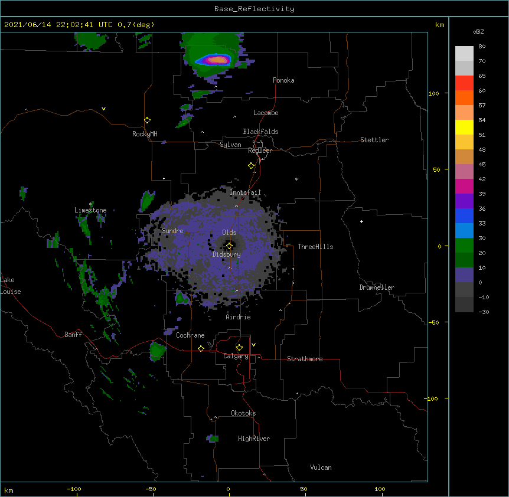Click the Sylvan label
509x497 pixels.
[230, 145]
